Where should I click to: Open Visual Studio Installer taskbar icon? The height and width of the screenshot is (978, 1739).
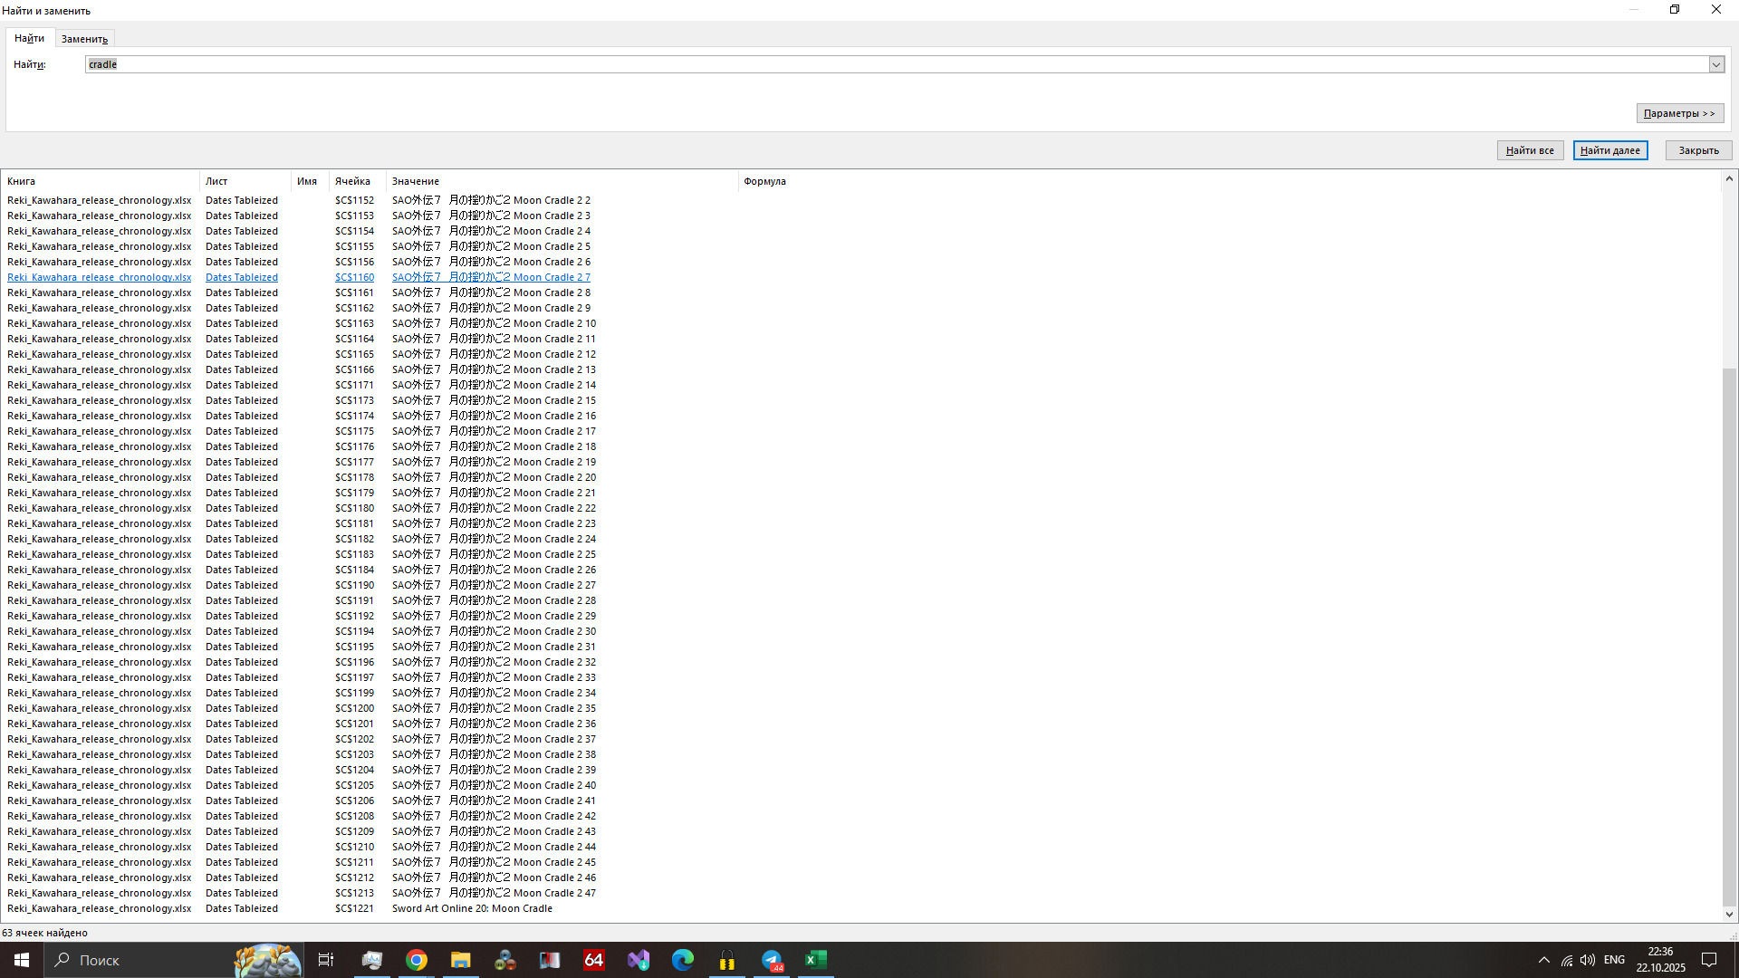pyautogui.click(x=639, y=960)
